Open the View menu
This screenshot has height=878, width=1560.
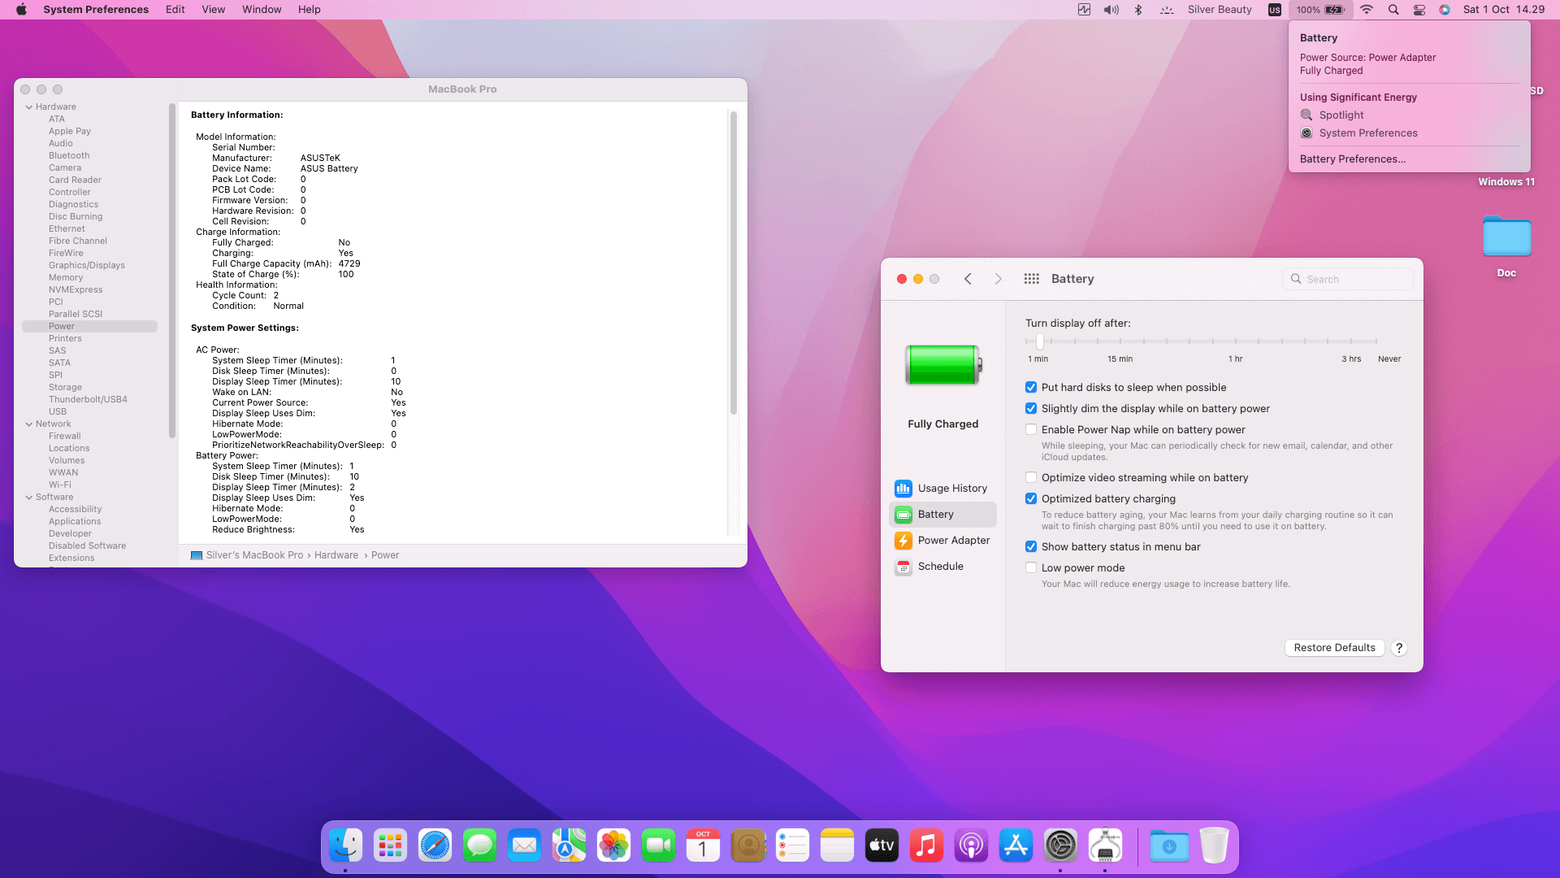(214, 10)
